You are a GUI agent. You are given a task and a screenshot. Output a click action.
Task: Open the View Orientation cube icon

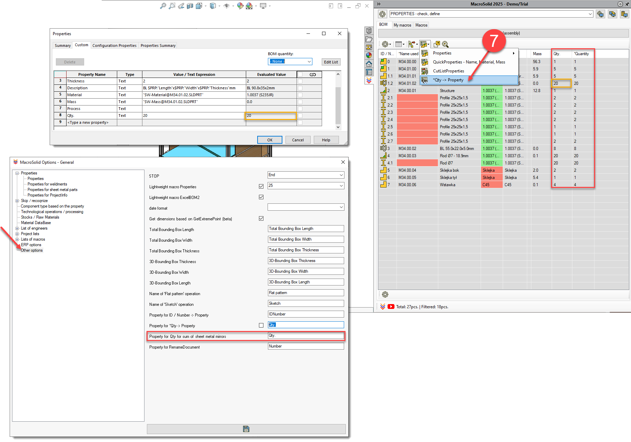pos(199,6)
